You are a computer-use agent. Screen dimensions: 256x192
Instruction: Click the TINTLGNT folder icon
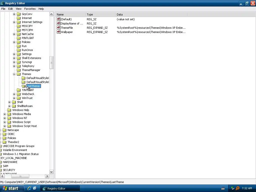(x=18, y=90)
